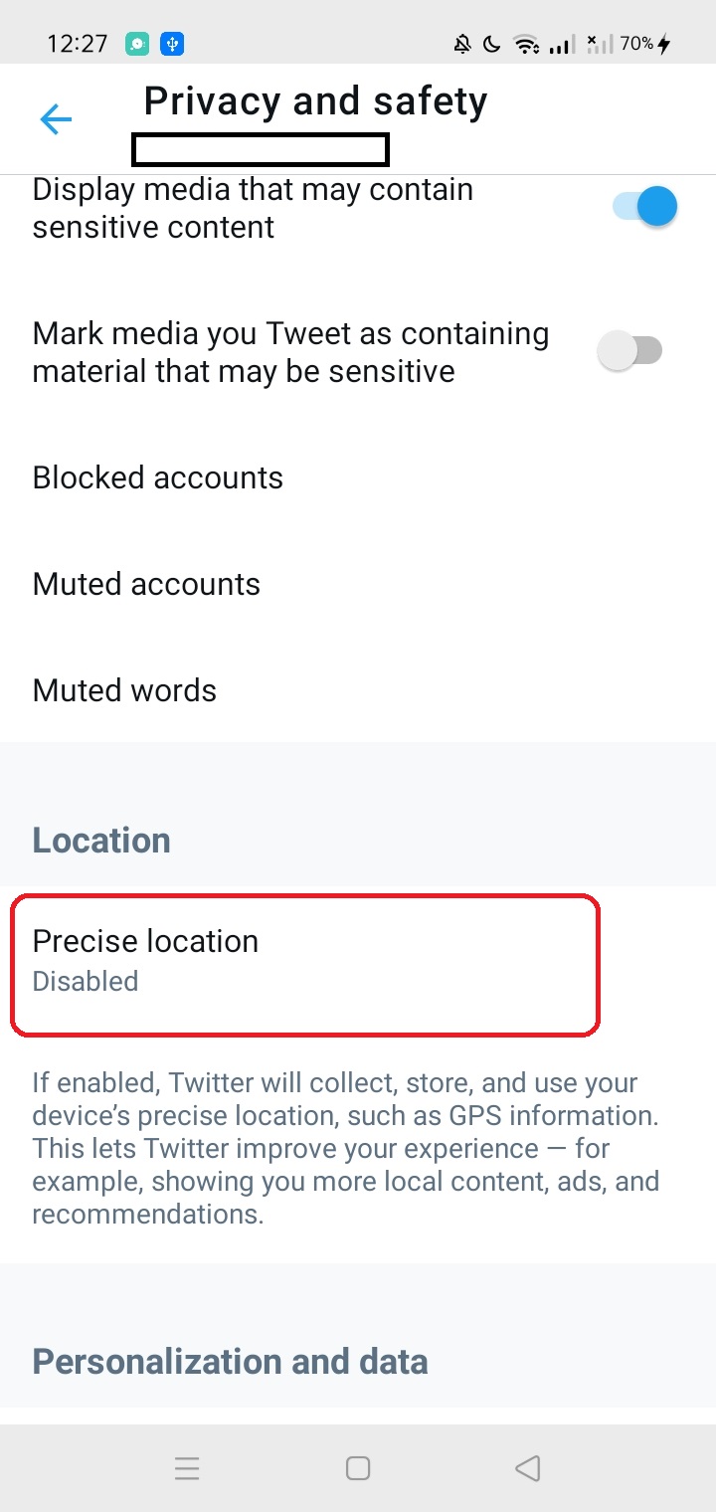Open the messaging app notification icon
This screenshot has width=716, height=1512.
pyautogui.click(x=136, y=43)
